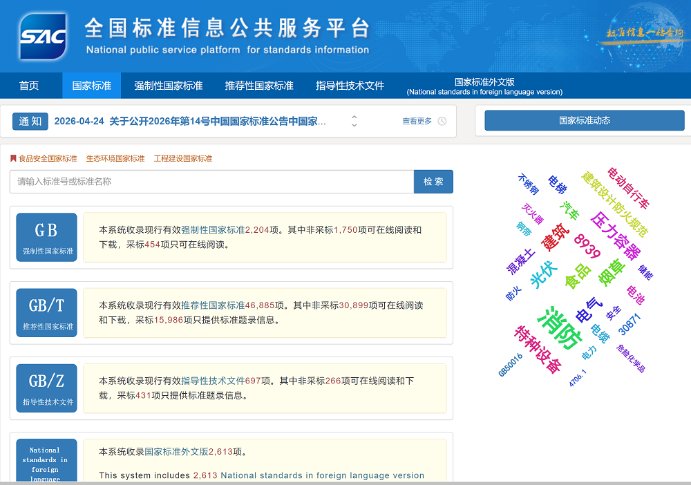Collapse notice list with the up chevron
Viewport: 691px width, 485px height.
point(353,117)
